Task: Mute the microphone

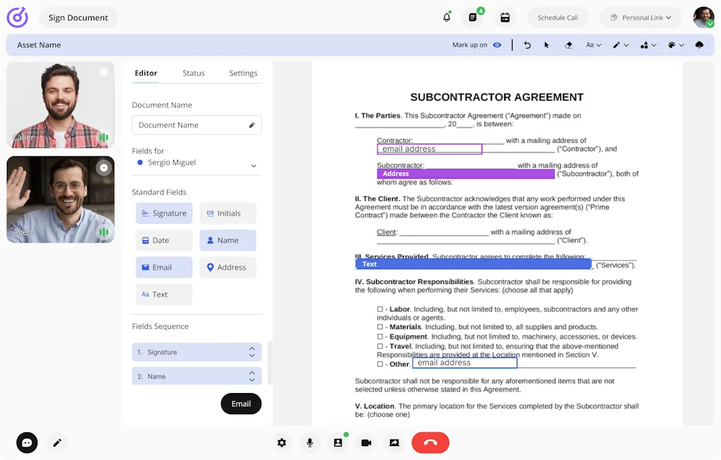Action: coord(310,442)
